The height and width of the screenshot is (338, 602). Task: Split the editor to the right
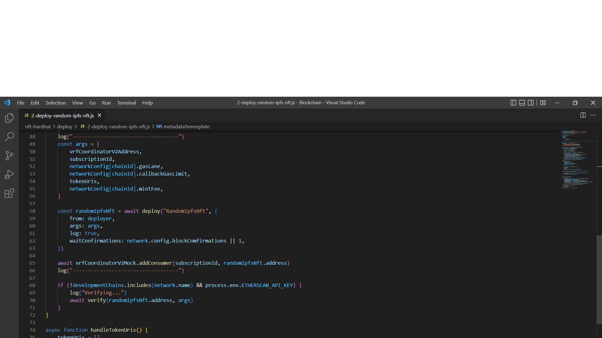pos(583,115)
